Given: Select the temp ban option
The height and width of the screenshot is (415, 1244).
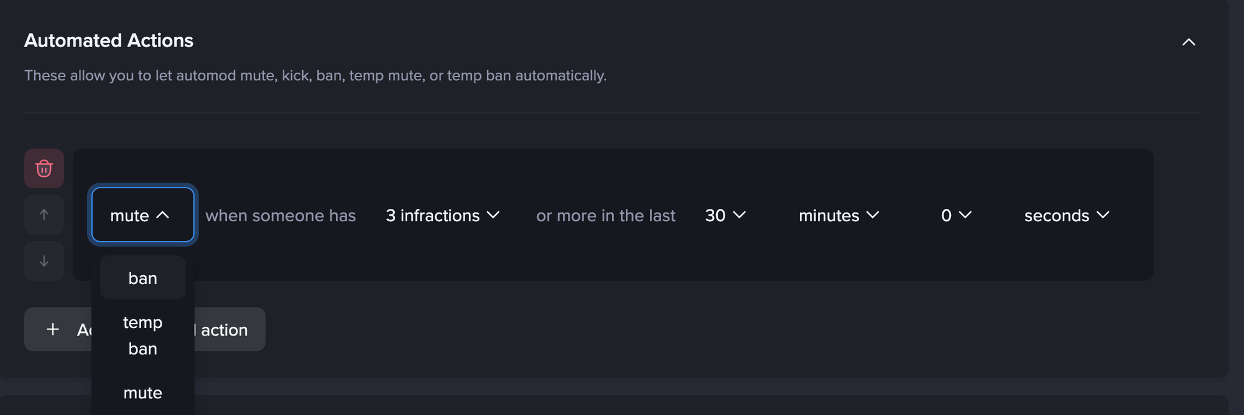Looking at the screenshot, I should pyautogui.click(x=142, y=335).
